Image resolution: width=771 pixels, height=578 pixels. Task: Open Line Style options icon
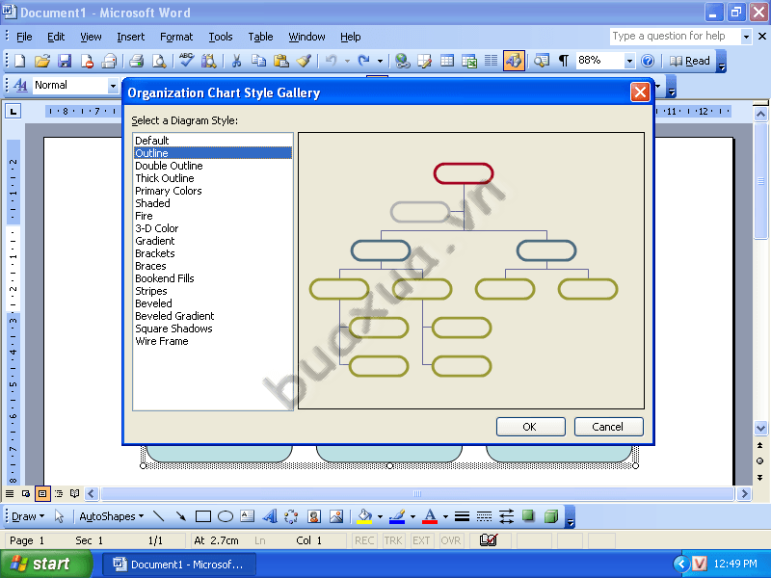pyautogui.click(x=462, y=516)
